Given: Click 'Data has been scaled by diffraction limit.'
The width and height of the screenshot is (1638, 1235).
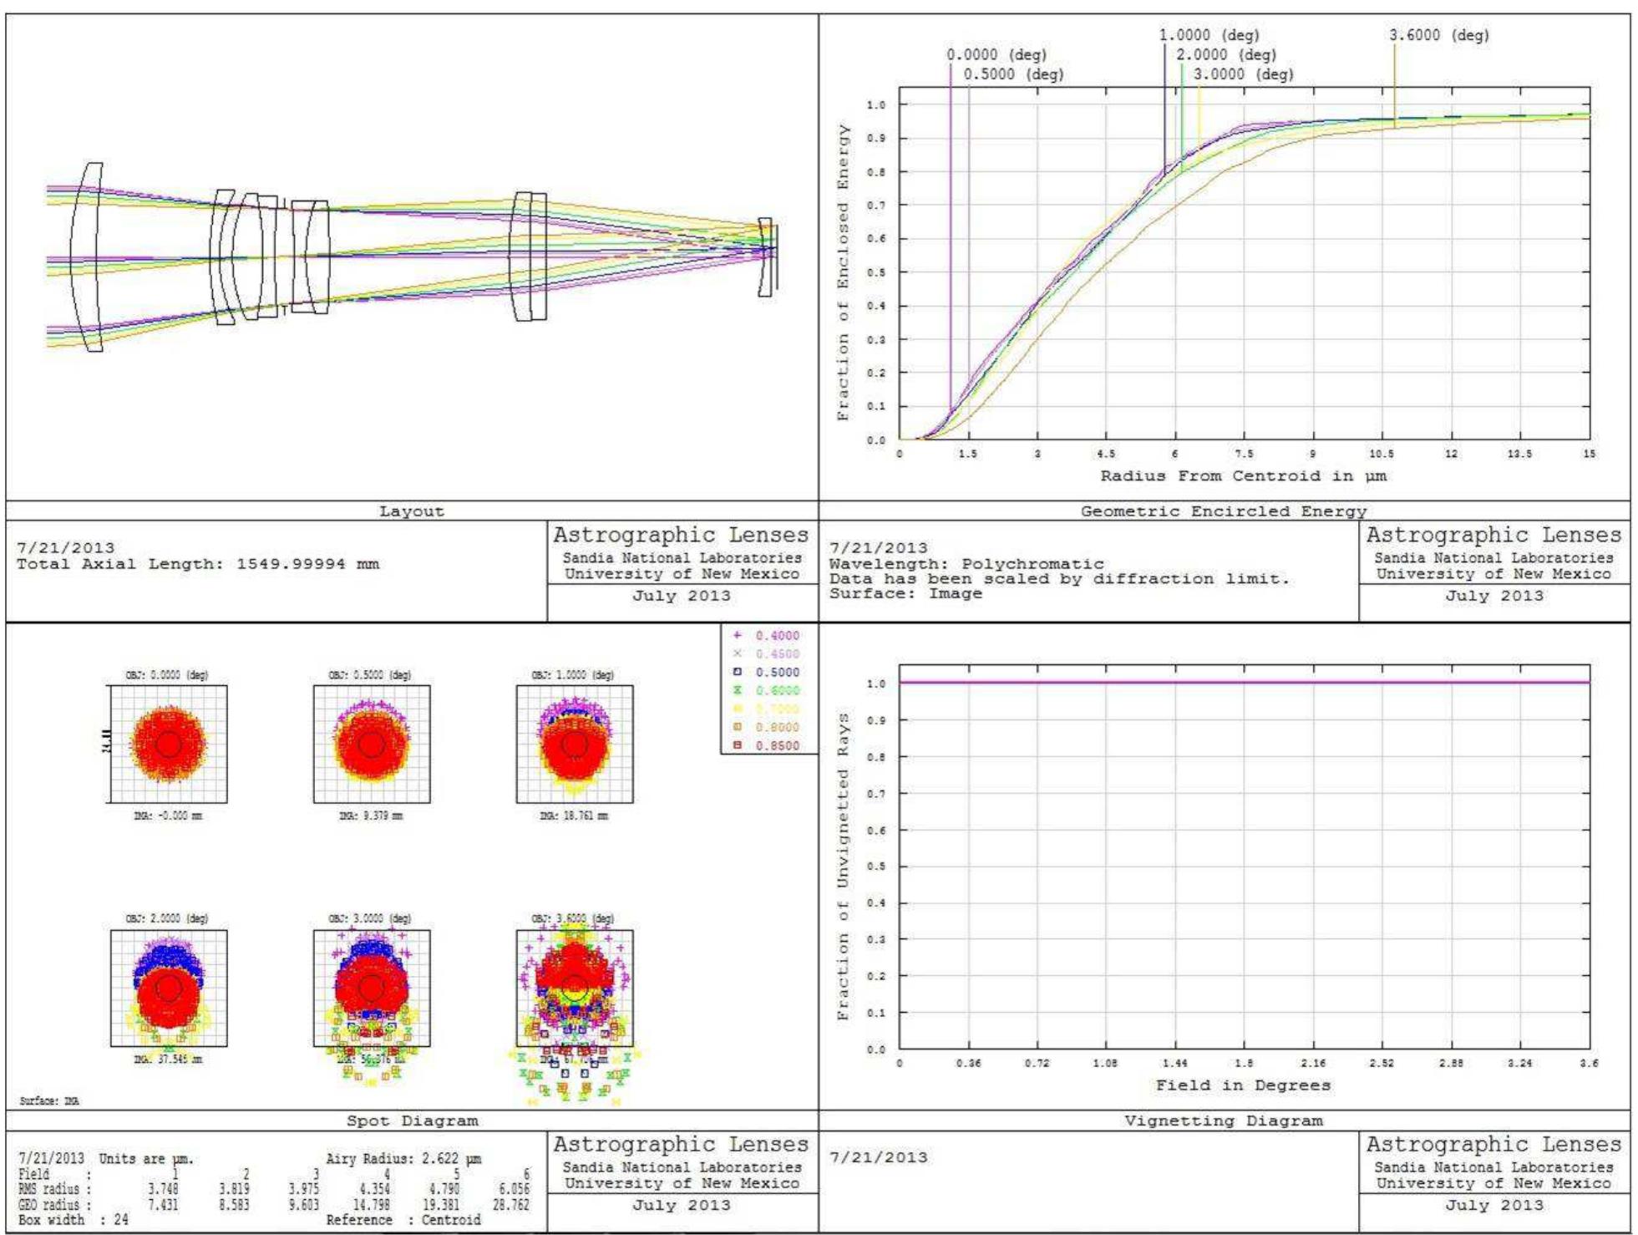Looking at the screenshot, I should [1059, 578].
